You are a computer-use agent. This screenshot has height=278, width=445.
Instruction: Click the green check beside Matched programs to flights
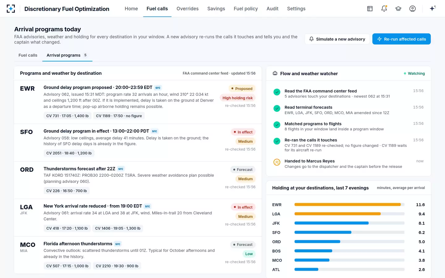click(277, 124)
